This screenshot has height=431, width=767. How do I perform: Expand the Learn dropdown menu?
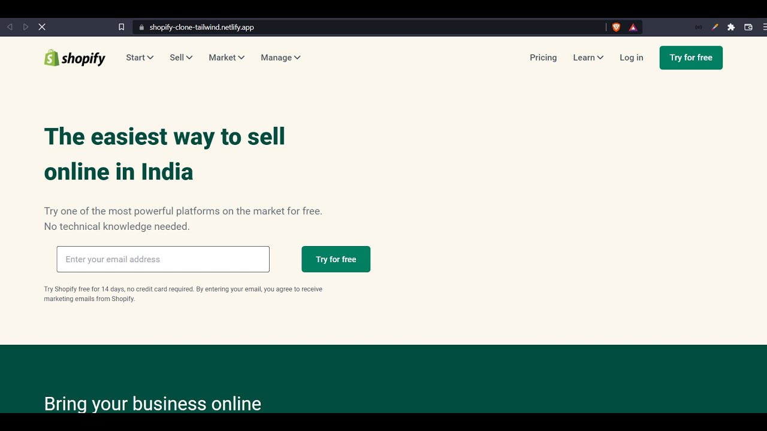point(588,57)
